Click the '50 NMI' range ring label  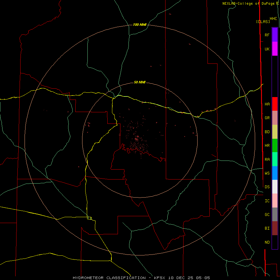point(140,82)
